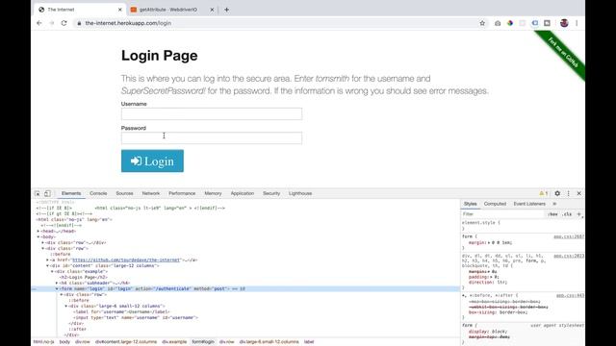Click the browser forward arrow
The height and width of the screenshot is (346, 616).
click(x=51, y=23)
